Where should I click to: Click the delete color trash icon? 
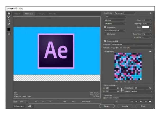(x=139, y=82)
